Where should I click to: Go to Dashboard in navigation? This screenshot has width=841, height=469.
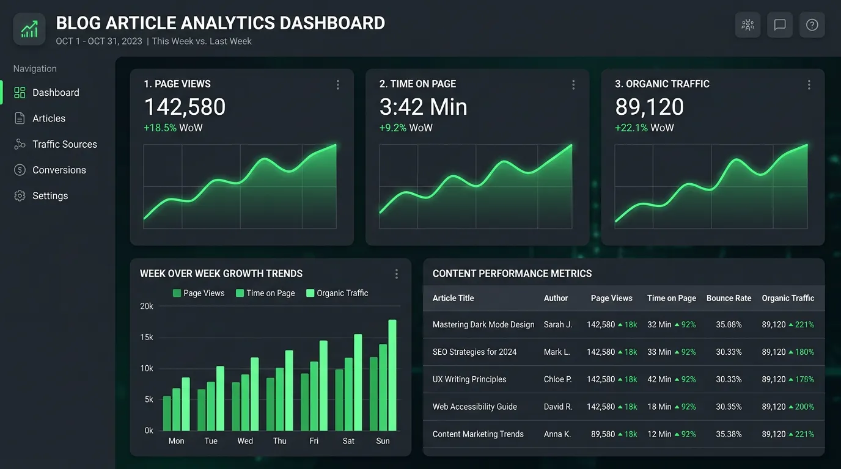[x=56, y=92]
